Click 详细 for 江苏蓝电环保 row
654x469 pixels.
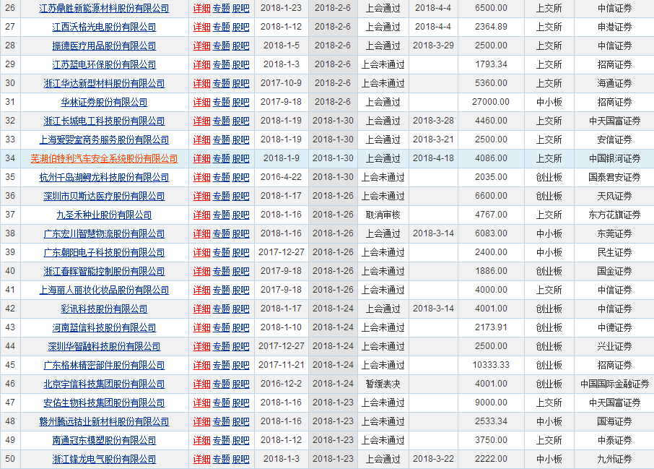(x=202, y=65)
